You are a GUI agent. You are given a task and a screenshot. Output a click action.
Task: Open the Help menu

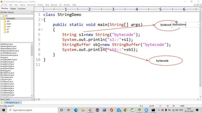(74, 5)
